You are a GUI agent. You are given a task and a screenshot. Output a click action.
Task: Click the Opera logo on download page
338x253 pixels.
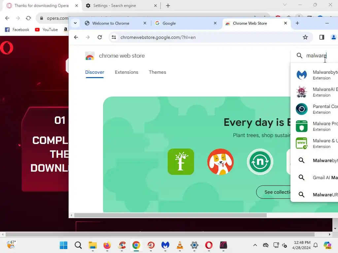pyautogui.click(x=7, y=48)
